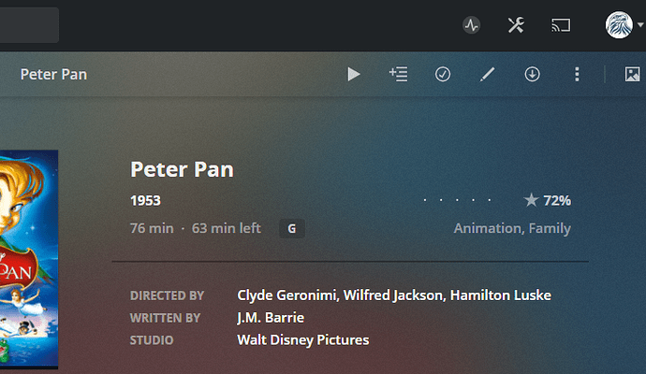The width and height of the screenshot is (646, 374).
Task: Click the artwork image icon
Action: tap(632, 74)
